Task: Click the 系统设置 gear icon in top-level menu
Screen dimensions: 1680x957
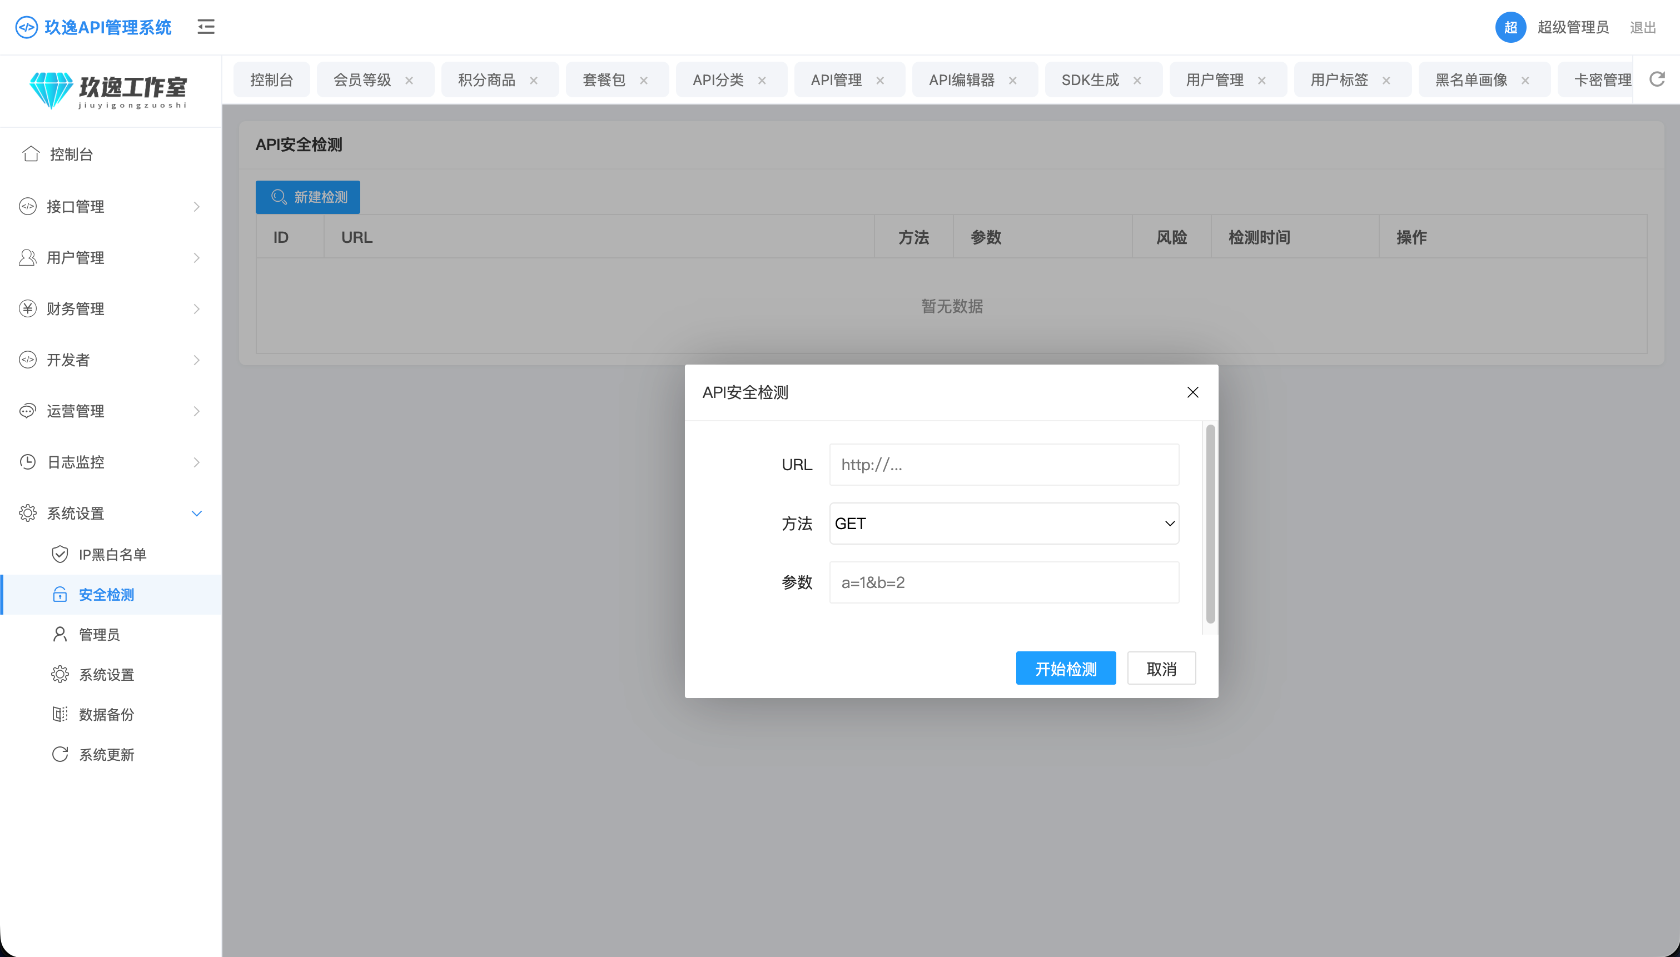Action: point(28,514)
